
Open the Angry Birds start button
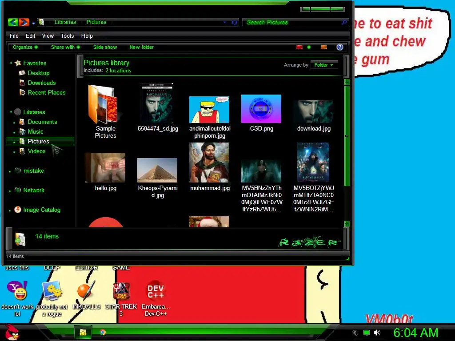click(x=12, y=332)
